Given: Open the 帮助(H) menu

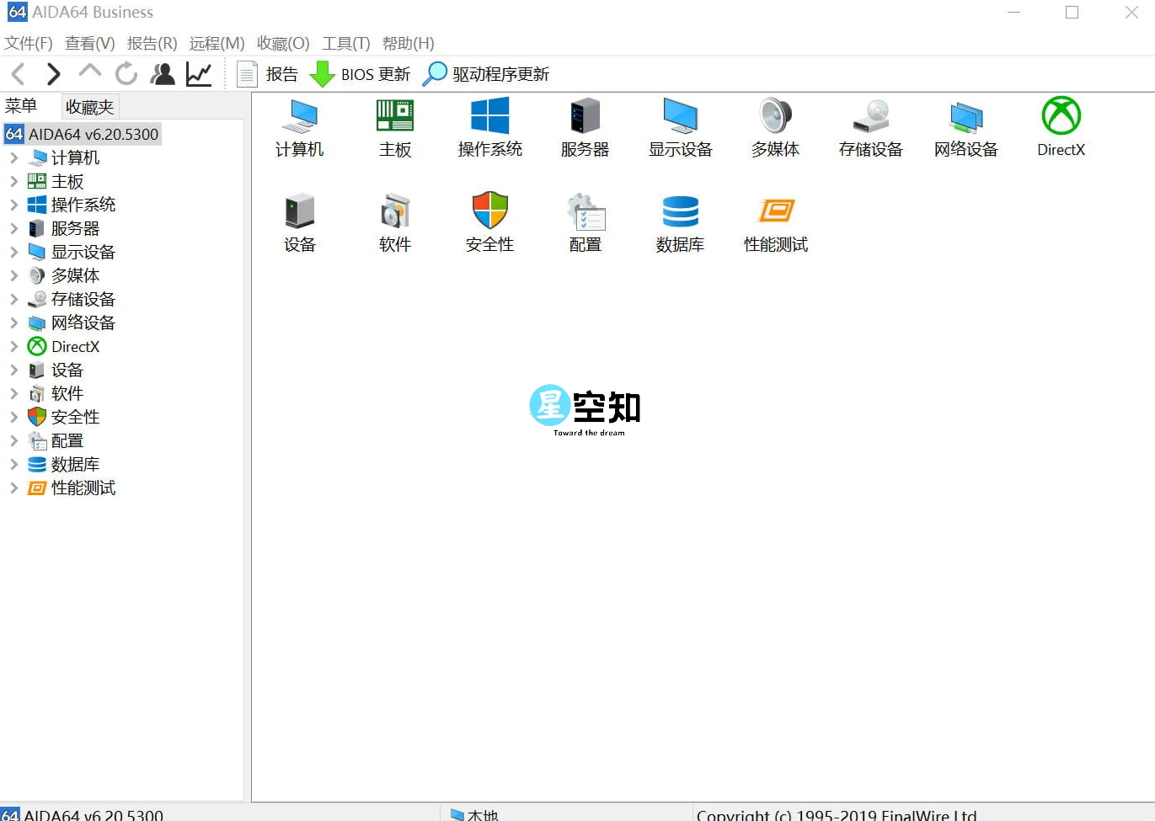Looking at the screenshot, I should pyautogui.click(x=409, y=43).
